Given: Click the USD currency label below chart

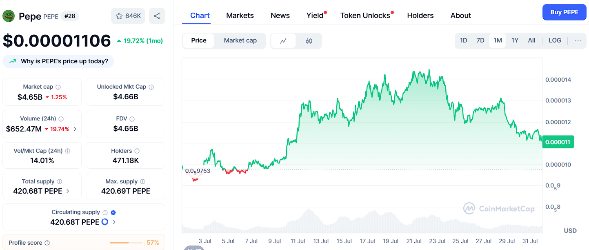Looking at the screenshot, I should coord(570,231).
